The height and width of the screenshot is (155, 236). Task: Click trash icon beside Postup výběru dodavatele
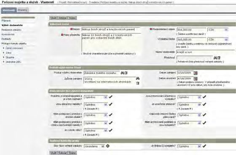126,73
